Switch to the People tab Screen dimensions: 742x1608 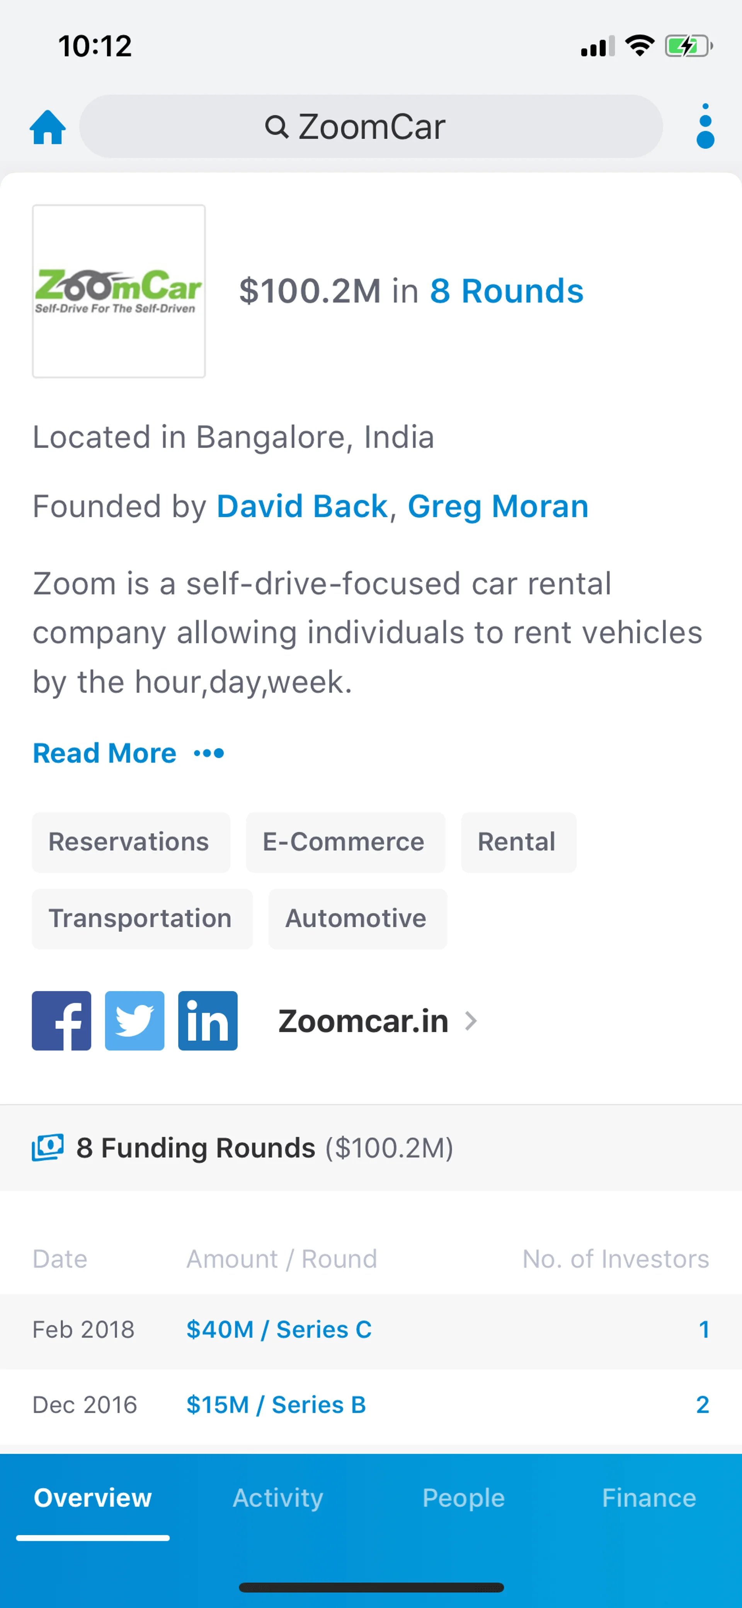463,1497
